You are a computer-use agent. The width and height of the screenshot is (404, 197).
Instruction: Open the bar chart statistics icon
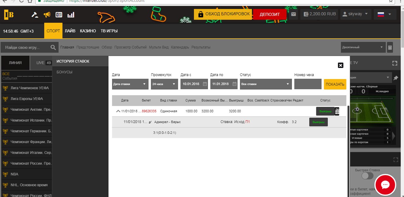pos(71,15)
